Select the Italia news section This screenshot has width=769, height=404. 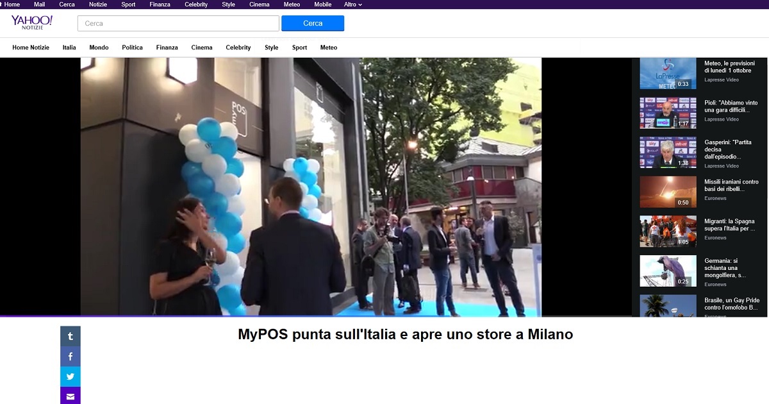(69, 47)
